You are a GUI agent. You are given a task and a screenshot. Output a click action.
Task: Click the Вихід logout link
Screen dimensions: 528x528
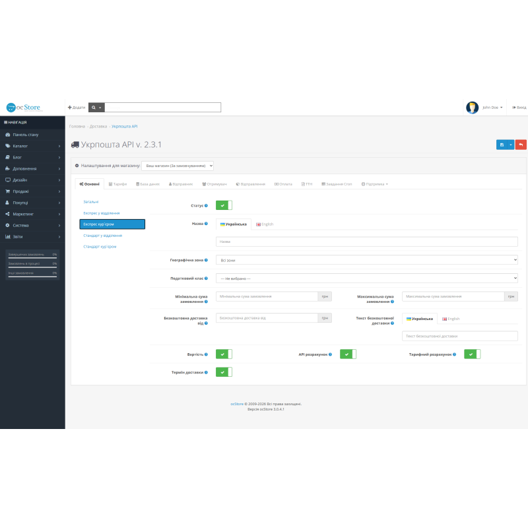(x=519, y=108)
